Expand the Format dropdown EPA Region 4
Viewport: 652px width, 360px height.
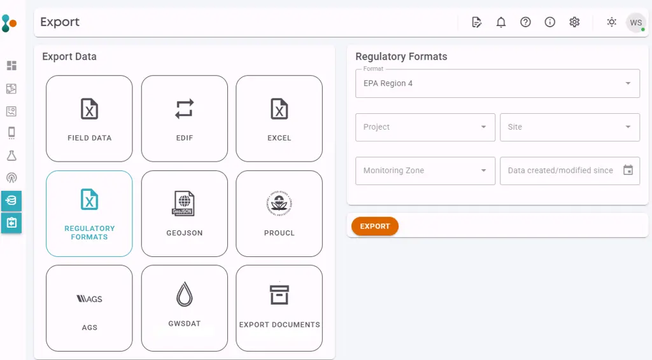point(497,83)
